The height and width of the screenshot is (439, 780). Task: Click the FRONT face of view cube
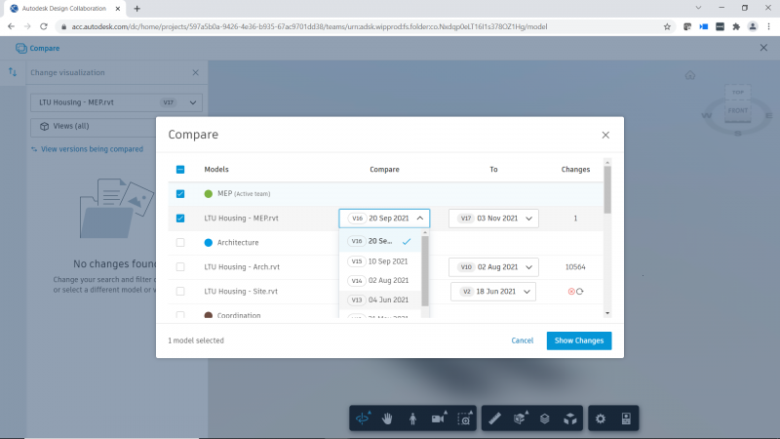(738, 110)
